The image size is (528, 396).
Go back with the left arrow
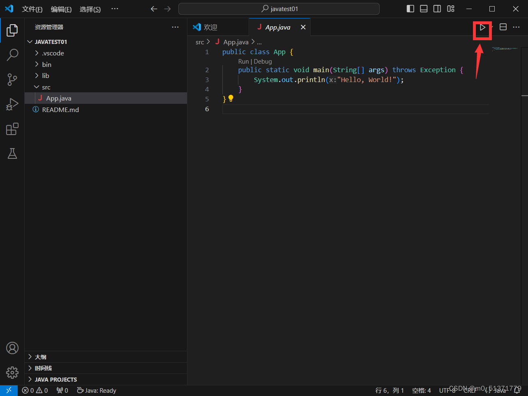(154, 9)
